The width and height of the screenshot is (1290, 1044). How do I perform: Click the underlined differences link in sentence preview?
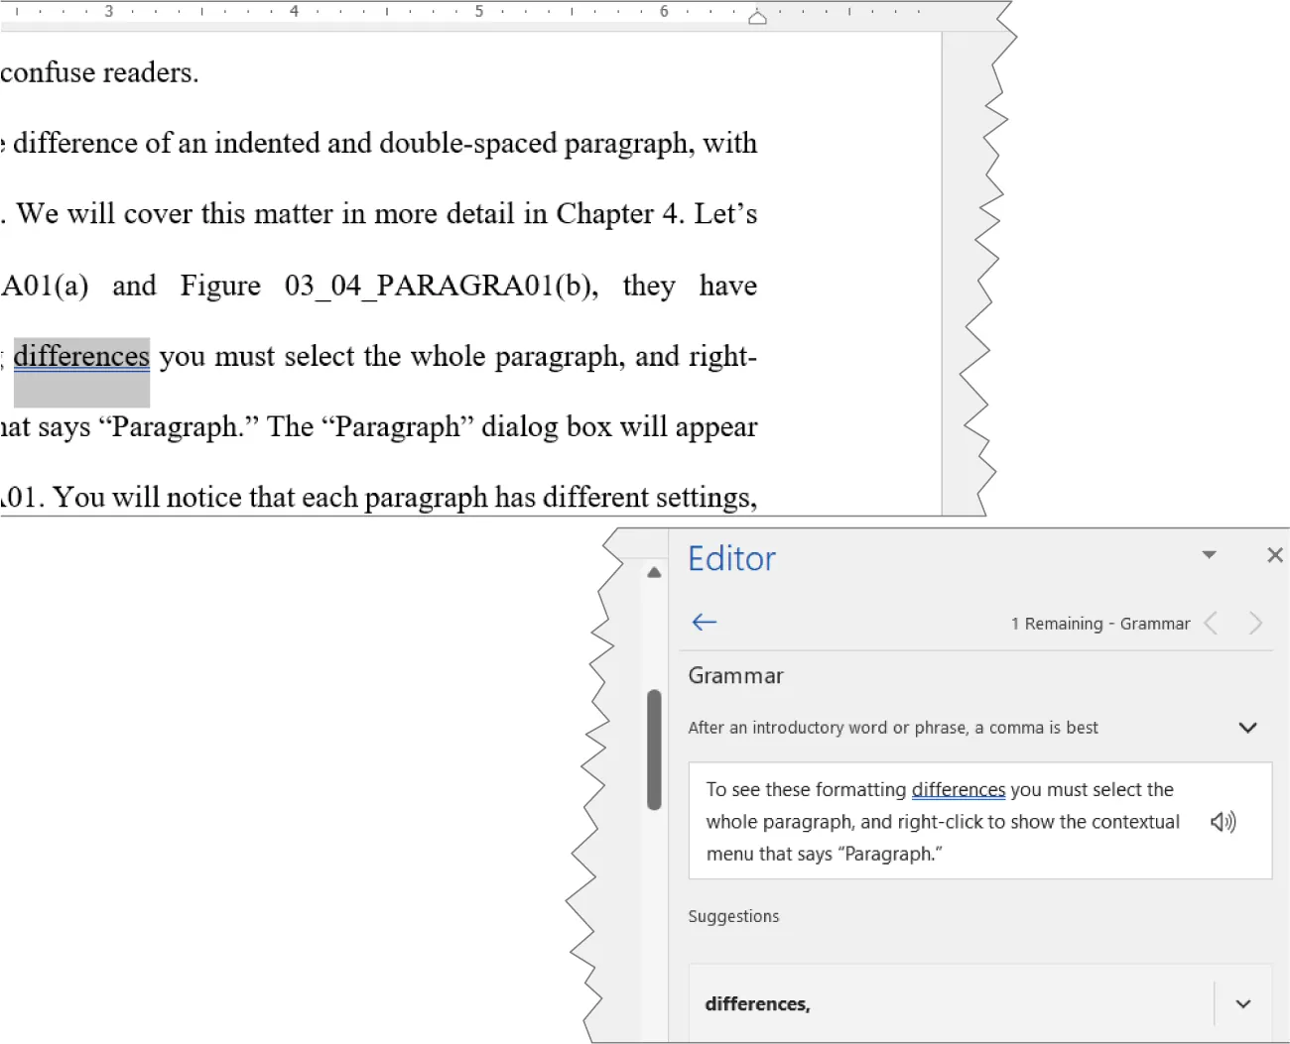click(958, 789)
